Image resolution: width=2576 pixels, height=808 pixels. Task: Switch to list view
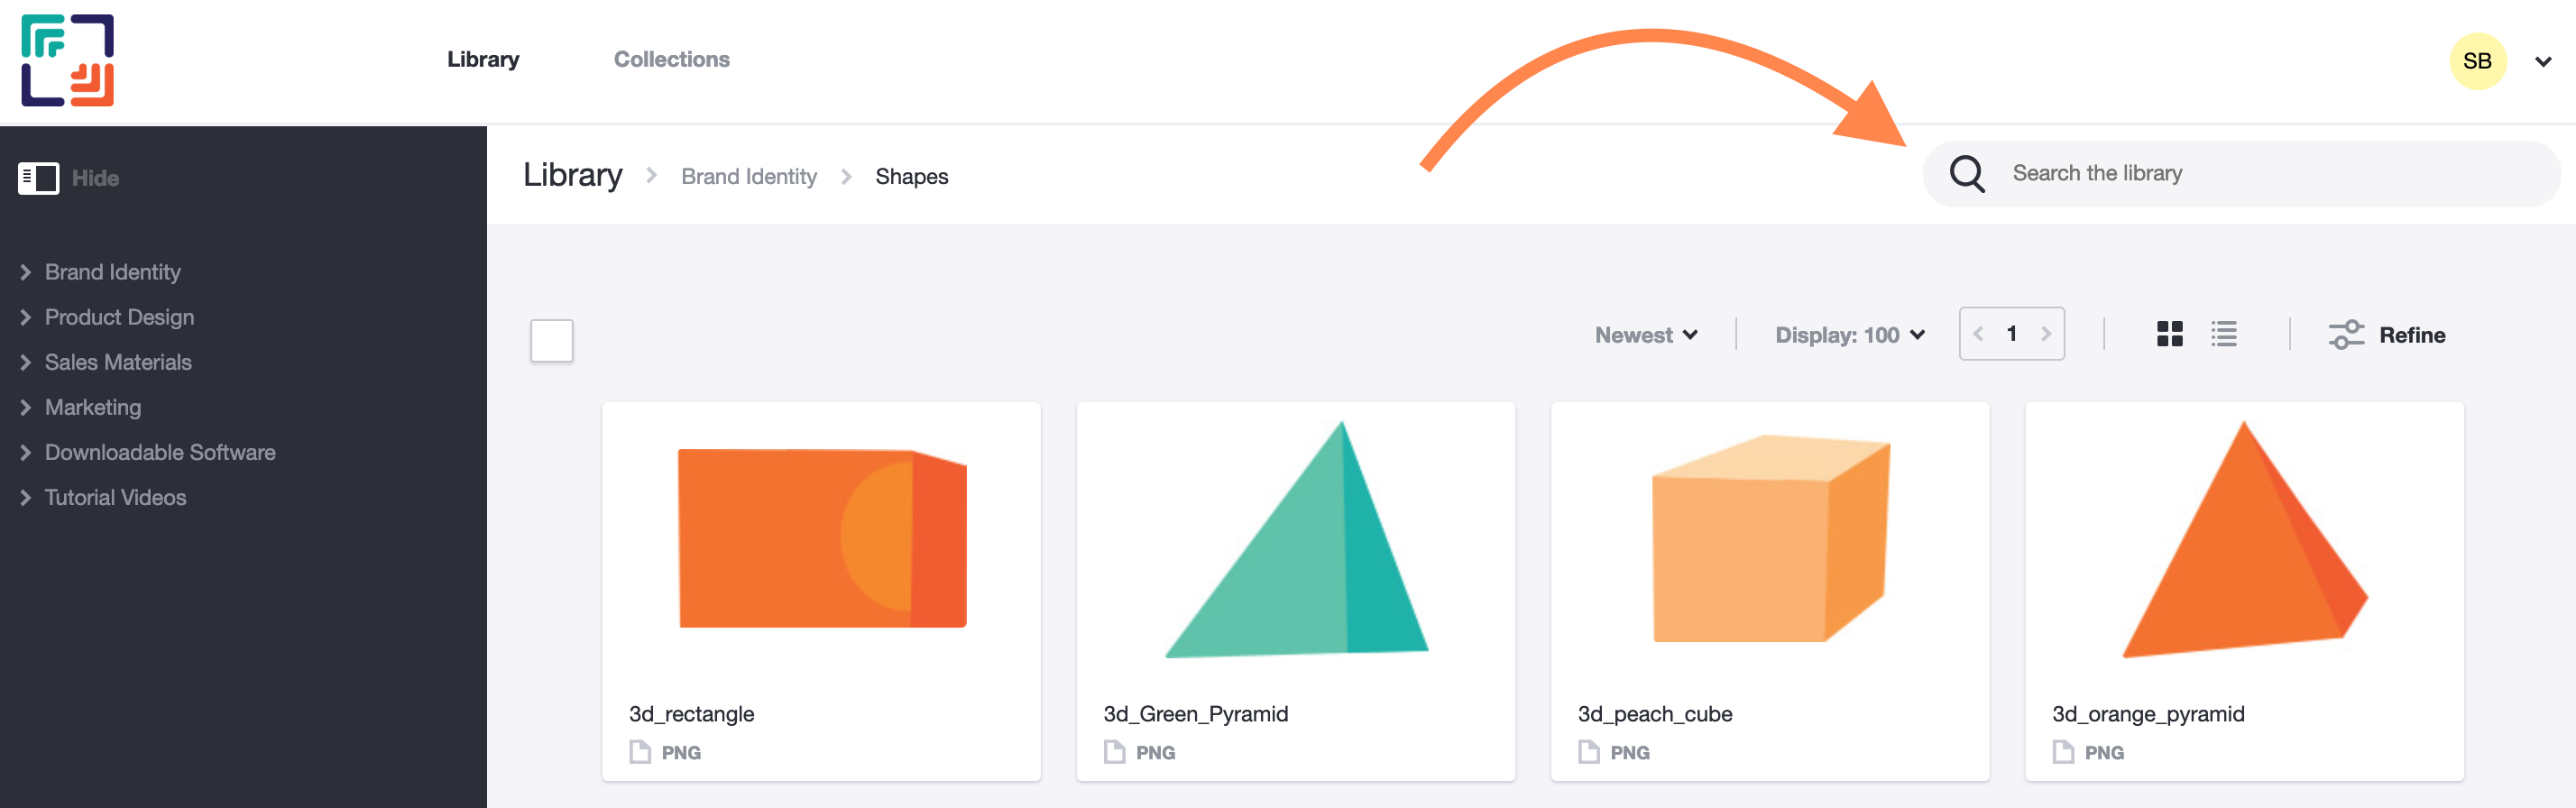coord(2223,334)
